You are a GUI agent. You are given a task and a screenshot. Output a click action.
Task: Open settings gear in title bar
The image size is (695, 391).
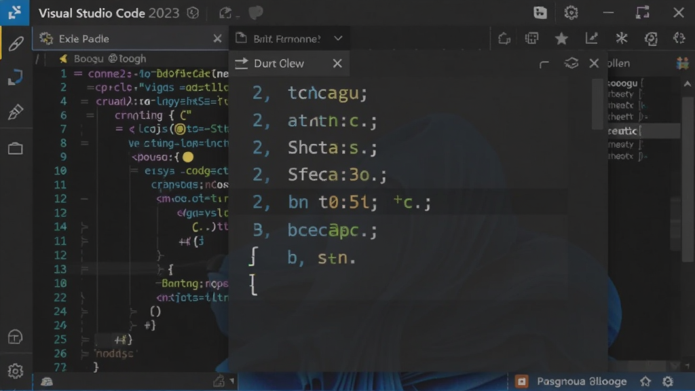pyautogui.click(x=571, y=12)
